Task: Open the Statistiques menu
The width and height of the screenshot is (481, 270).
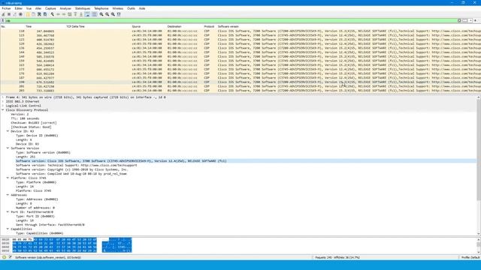Action: click(83, 8)
